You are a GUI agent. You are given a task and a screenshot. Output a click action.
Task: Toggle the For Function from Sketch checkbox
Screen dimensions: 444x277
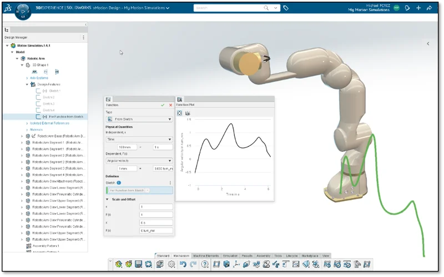coord(38,117)
